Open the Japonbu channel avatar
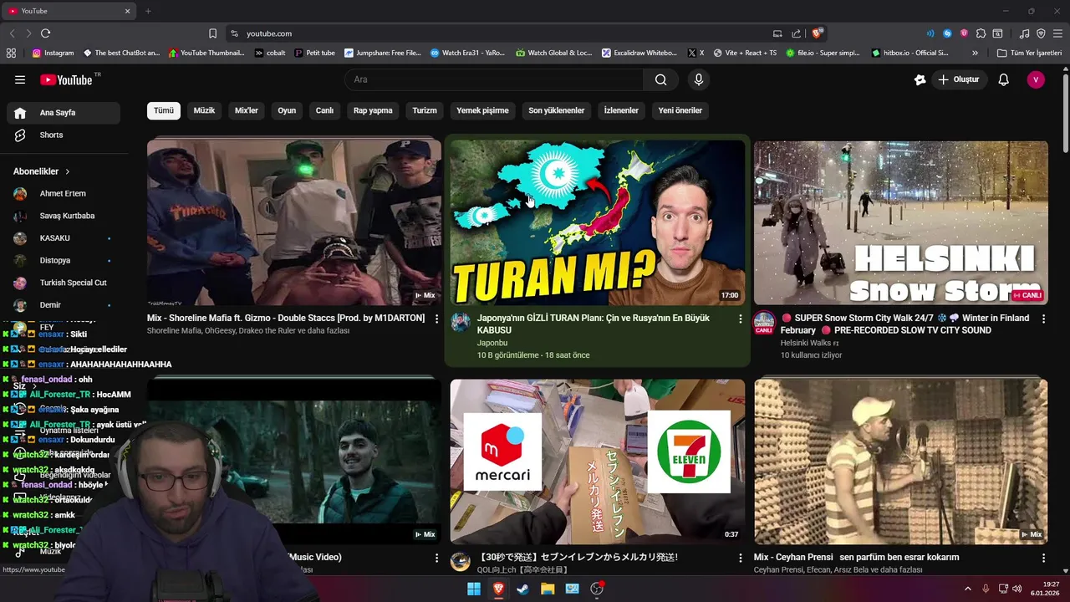 461,323
